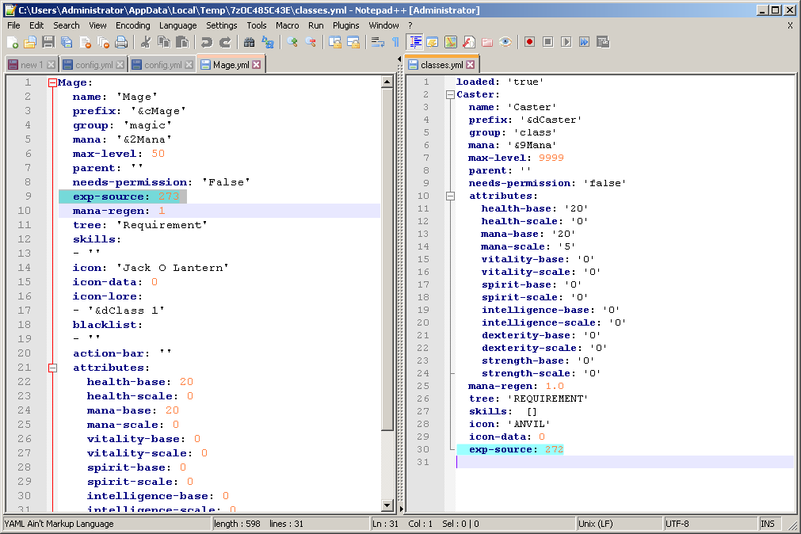Toggle word wrap in toolbar
The width and height of the screenshot is (801, 534).
click(377, 42)
